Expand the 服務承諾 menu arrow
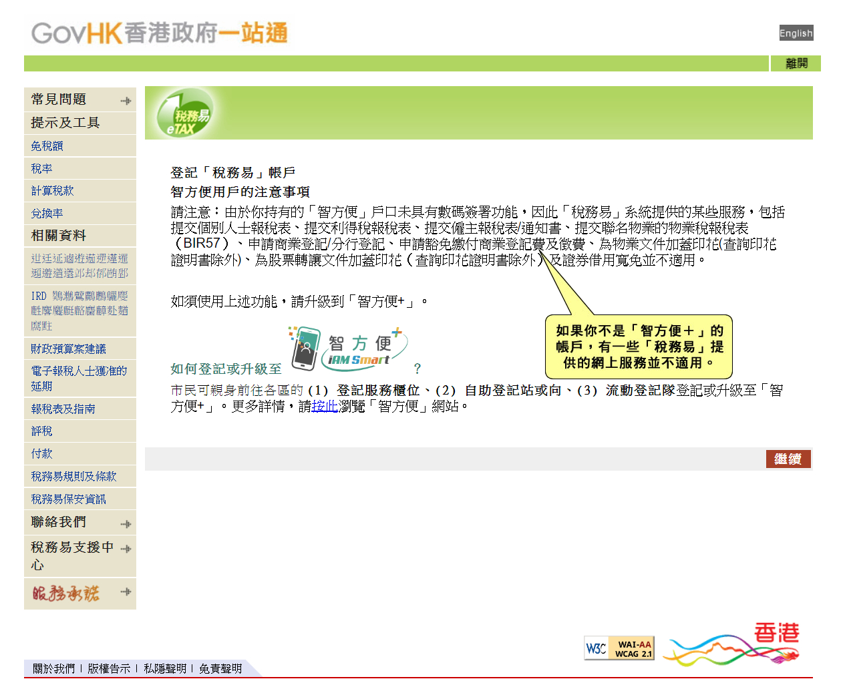Image resolution: width=841 pixels, height=681 pixels. [126, 592]
